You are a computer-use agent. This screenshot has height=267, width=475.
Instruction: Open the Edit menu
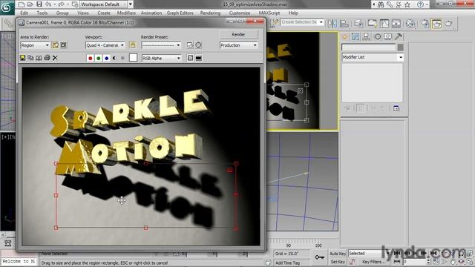24,13
